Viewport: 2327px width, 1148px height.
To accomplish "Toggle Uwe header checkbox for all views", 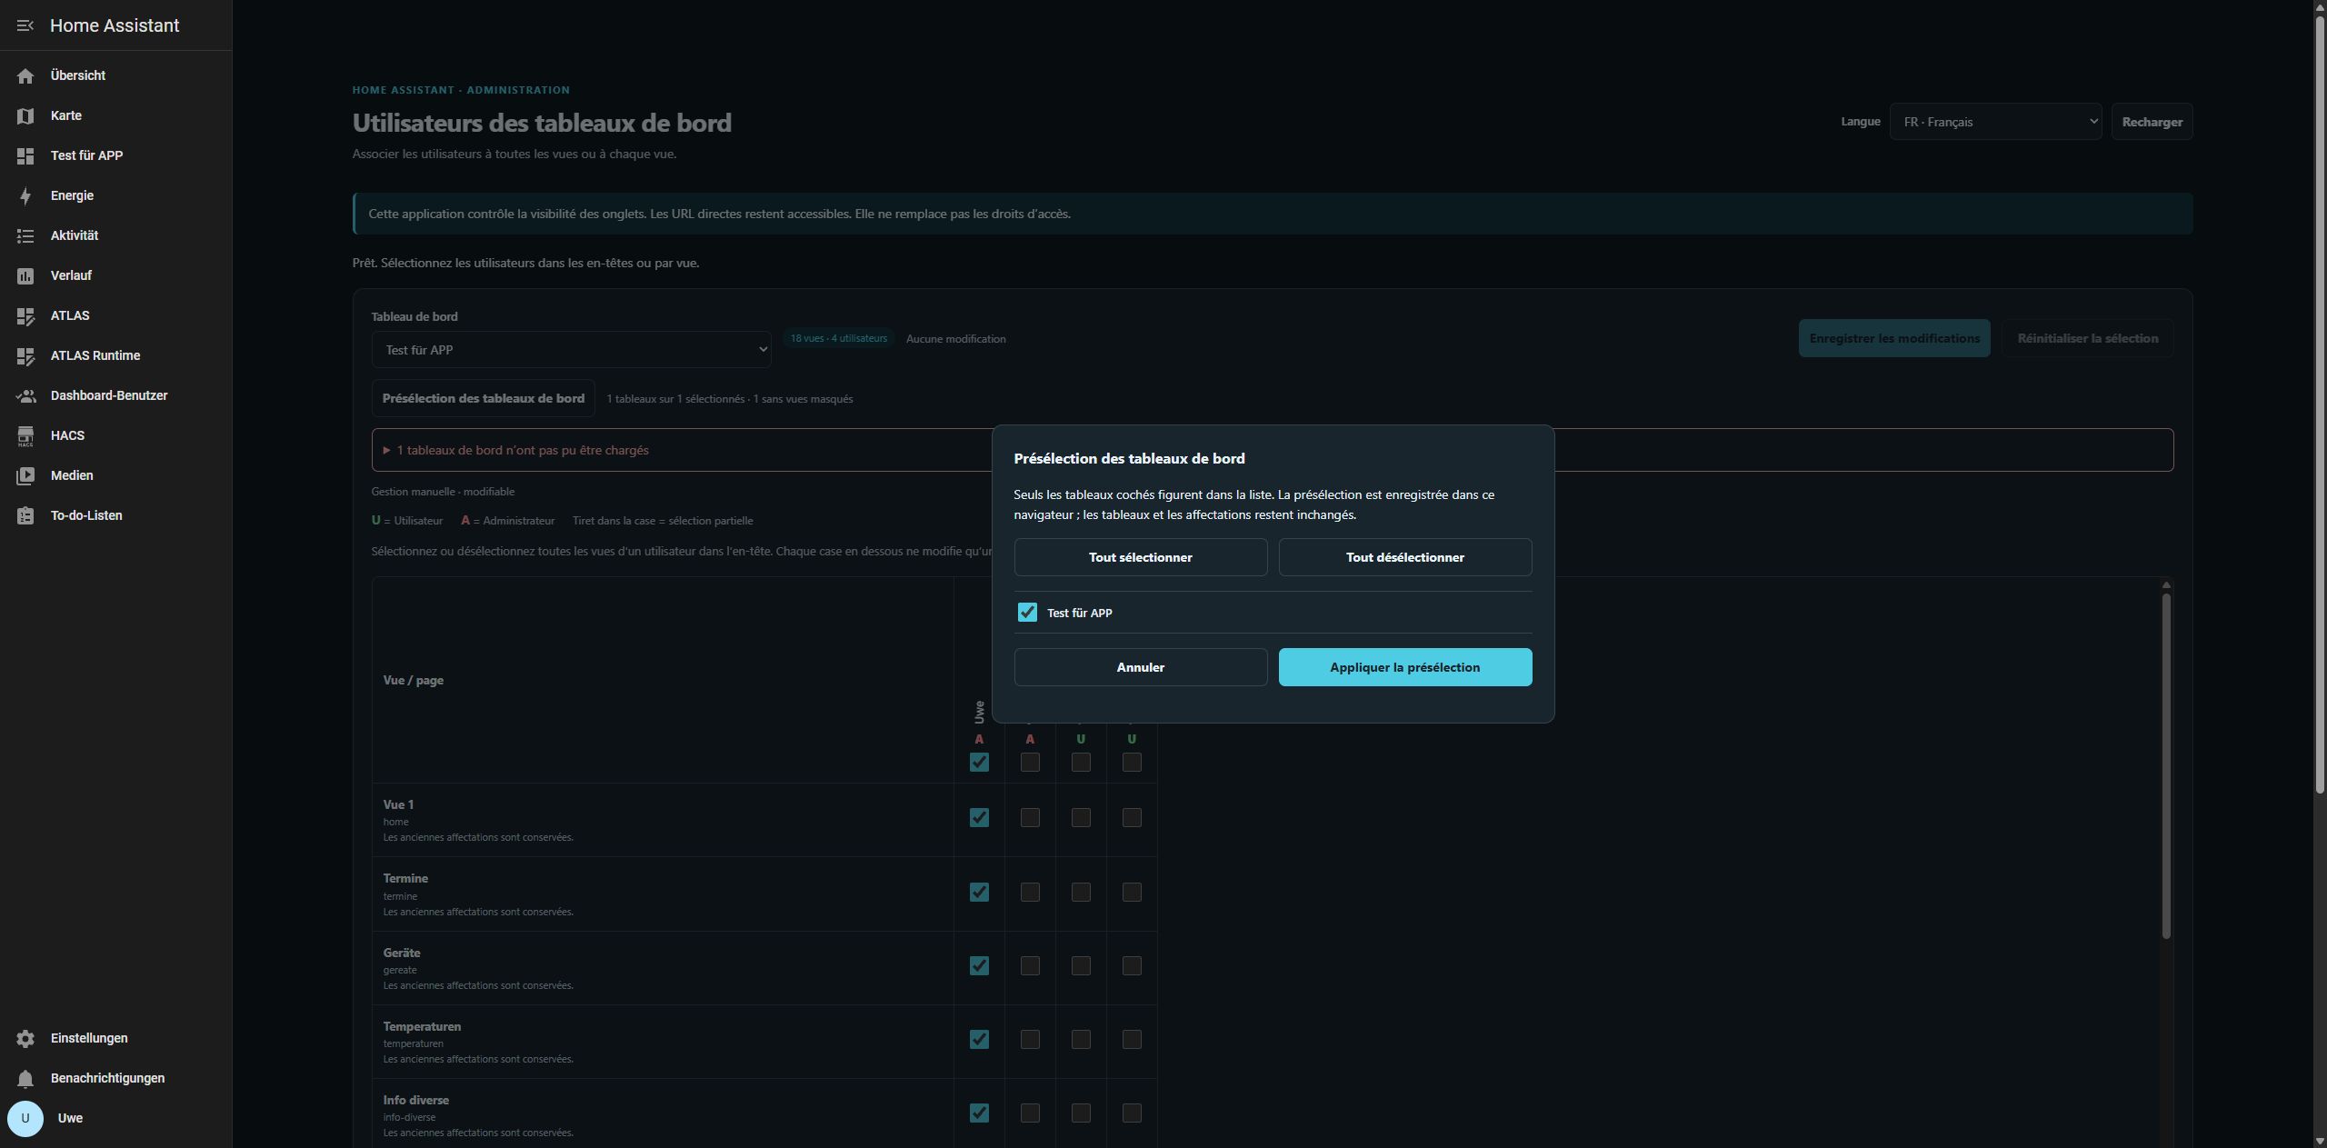I will coord(979,762).
